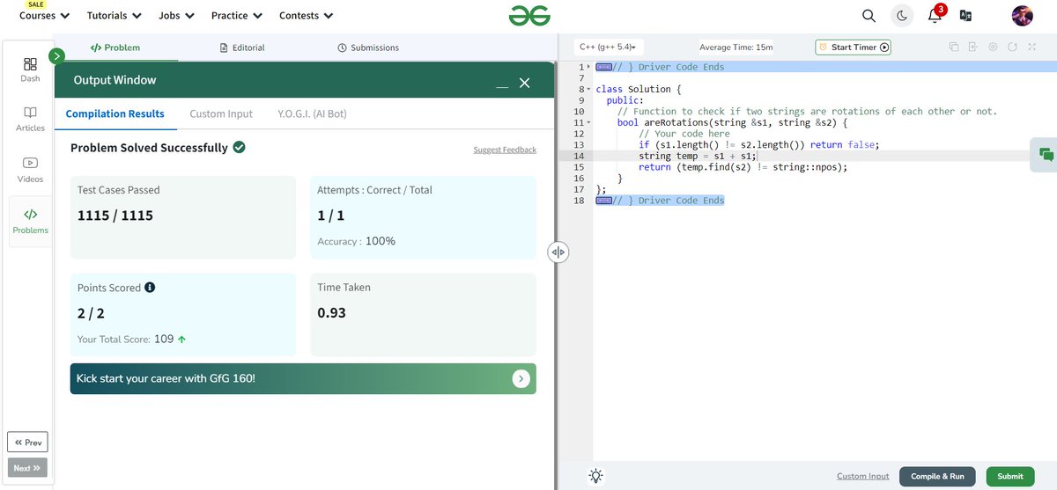1057x490 pixels.
Task: Collapse class Solution at line 8
Action: 589,90
